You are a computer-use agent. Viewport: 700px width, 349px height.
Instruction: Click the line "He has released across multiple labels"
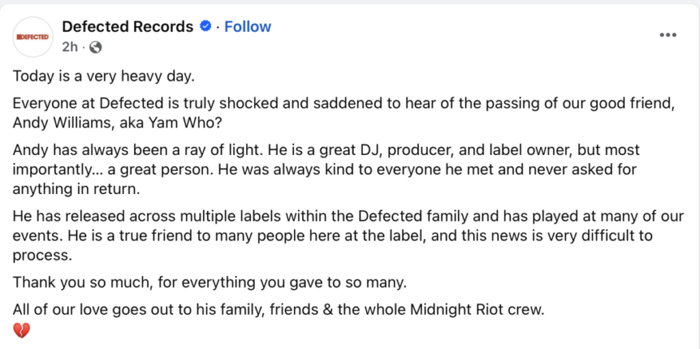(349, 216)
